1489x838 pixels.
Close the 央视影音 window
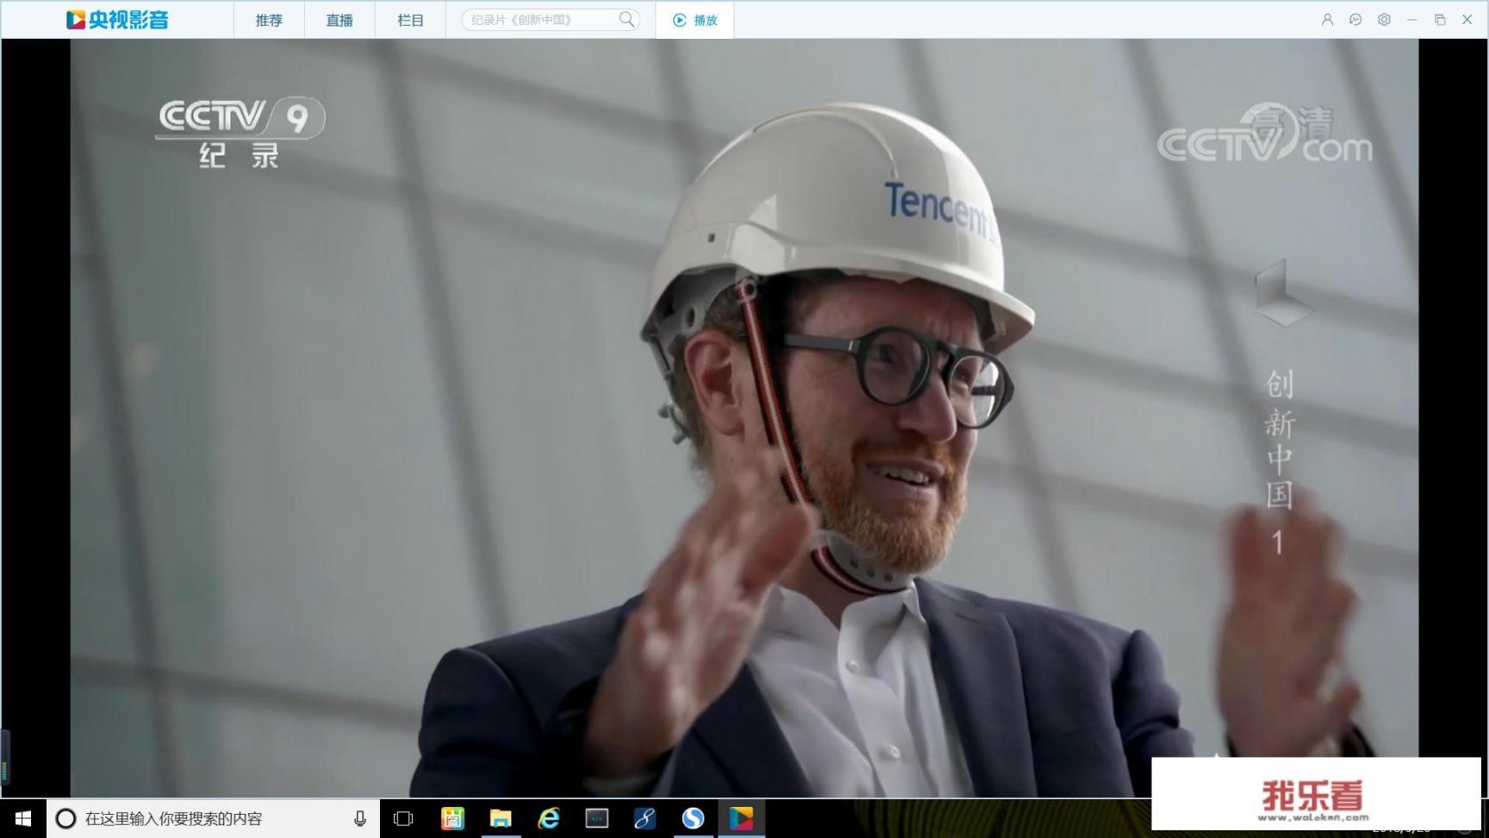pyautogui.click(x=1467, y=19)
